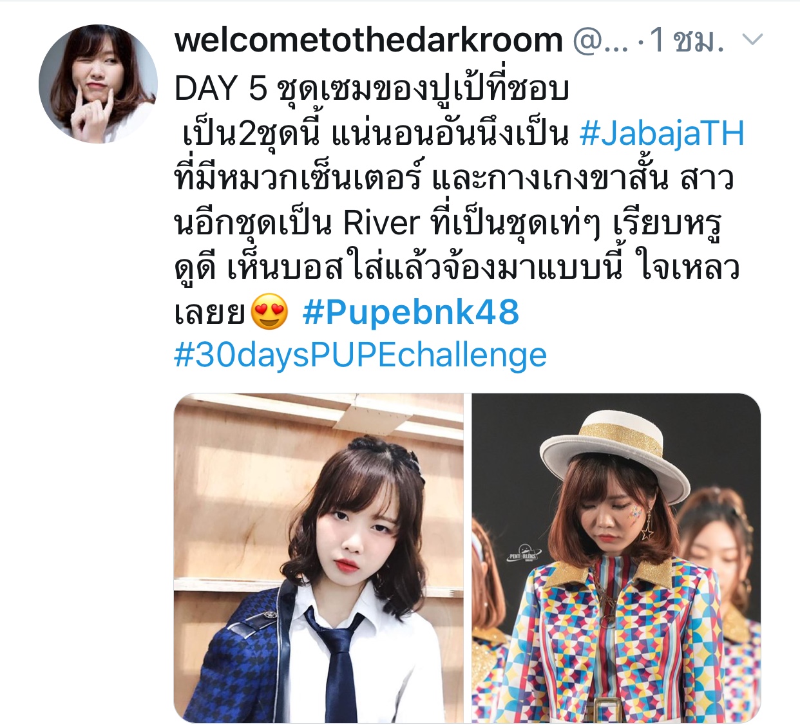Click the heart-eyes emoji in the tweet
This screenshot has width=800, height=725.
point(269,312)
